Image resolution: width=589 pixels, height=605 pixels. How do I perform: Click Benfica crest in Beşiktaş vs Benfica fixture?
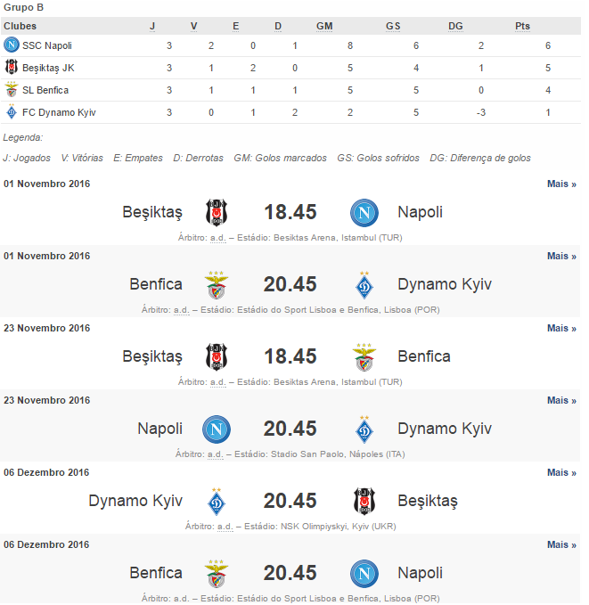pyautogui.click(x=364, y=357)
